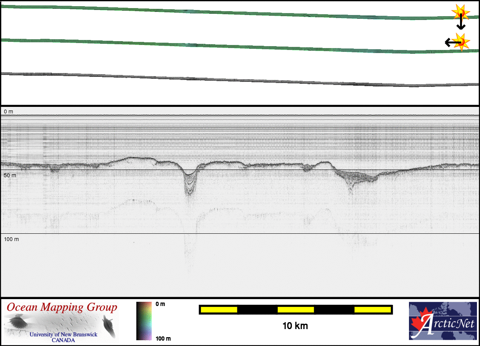Click the black downward-pointing arrow

(x=461, y=25)
